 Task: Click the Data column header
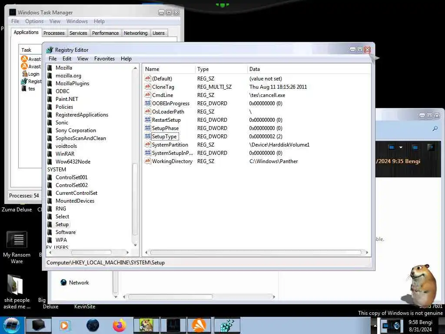tap(309, 69)
